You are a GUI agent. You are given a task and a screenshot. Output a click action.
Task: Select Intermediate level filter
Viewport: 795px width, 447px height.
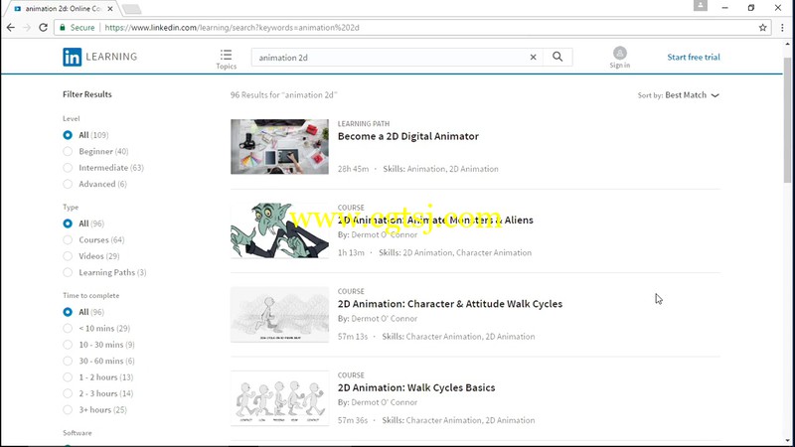click(x=68, y=167)
